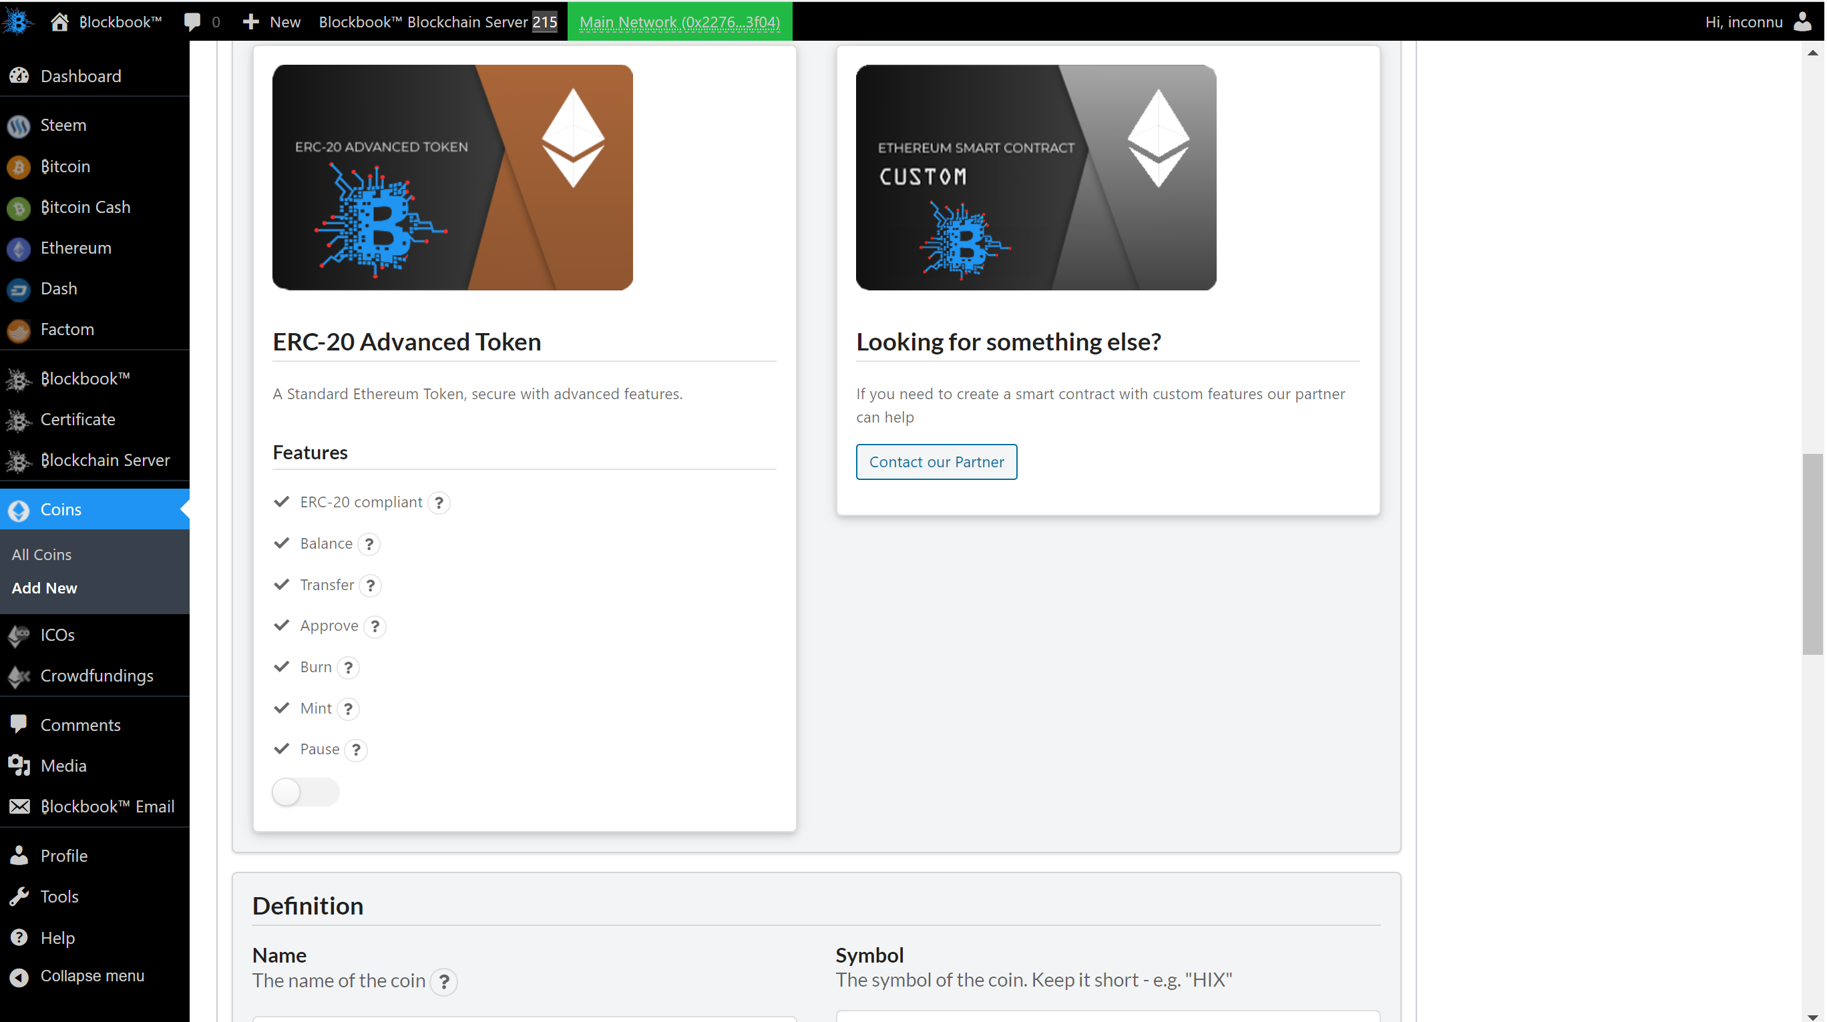Show help for Approve feature
1827x1022 pixels.
[375, 626]
